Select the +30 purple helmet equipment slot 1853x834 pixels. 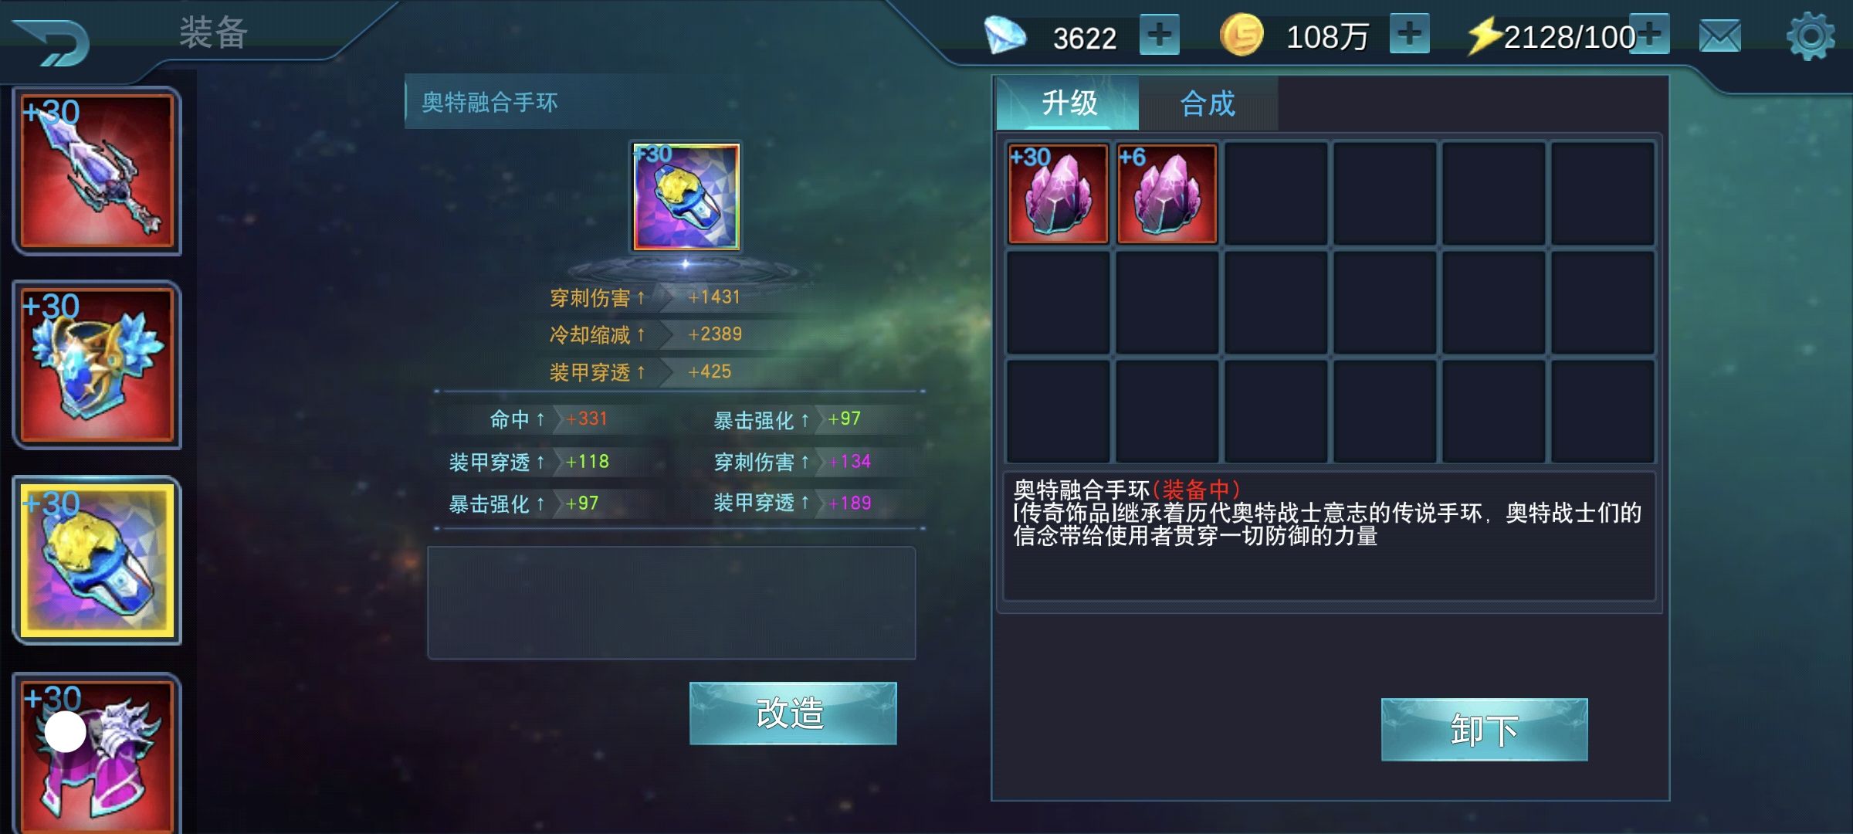[97, 753]
